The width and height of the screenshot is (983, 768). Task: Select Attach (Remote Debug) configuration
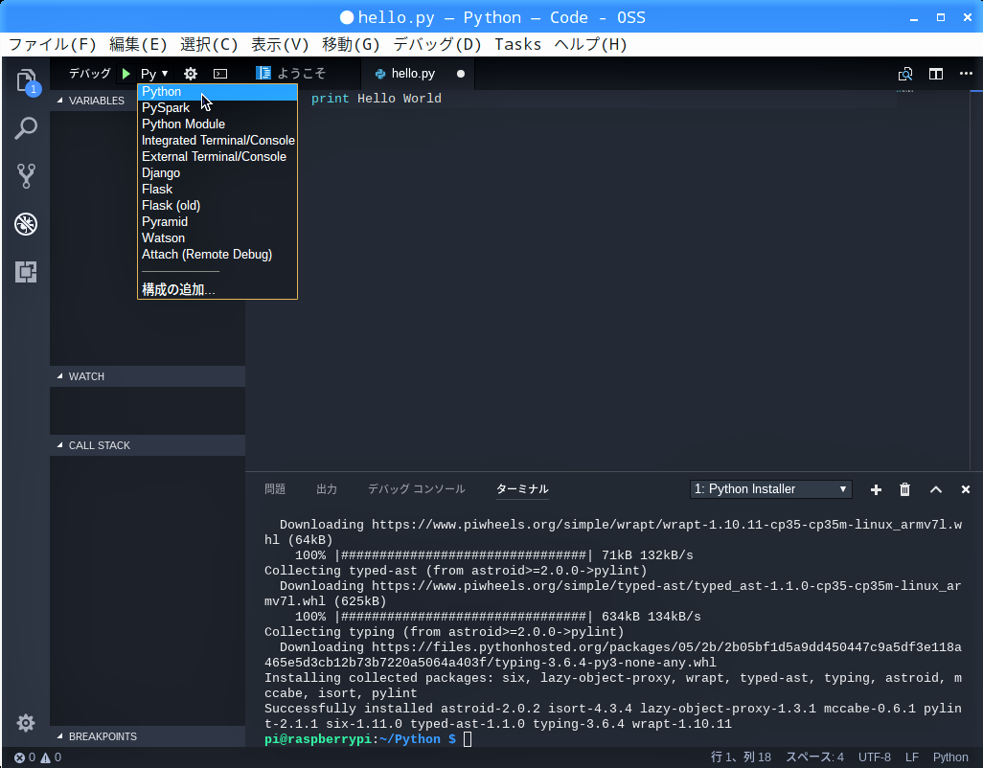[x=217, y=255]
